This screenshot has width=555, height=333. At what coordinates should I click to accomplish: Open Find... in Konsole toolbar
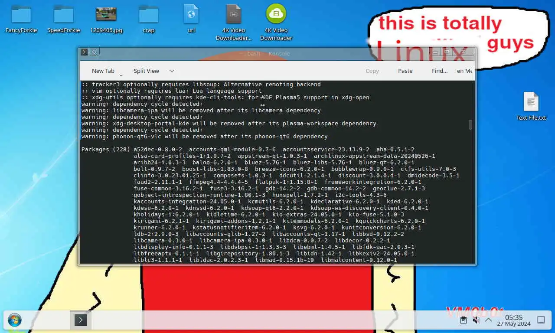pyautogui.click(x=440, y=71)
